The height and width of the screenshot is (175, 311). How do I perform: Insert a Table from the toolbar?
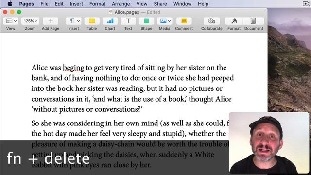click(92, 21)
